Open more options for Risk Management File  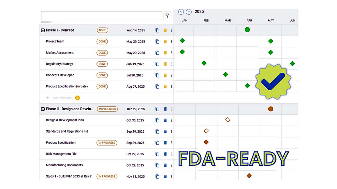pos(171,154)
